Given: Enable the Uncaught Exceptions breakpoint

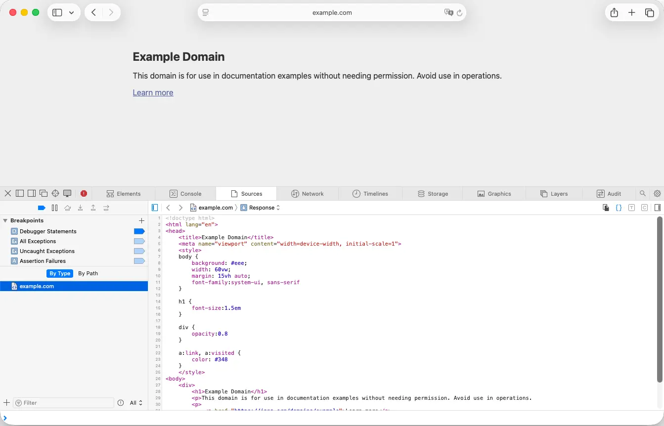Looking at the screenshot, I should 139,251.
